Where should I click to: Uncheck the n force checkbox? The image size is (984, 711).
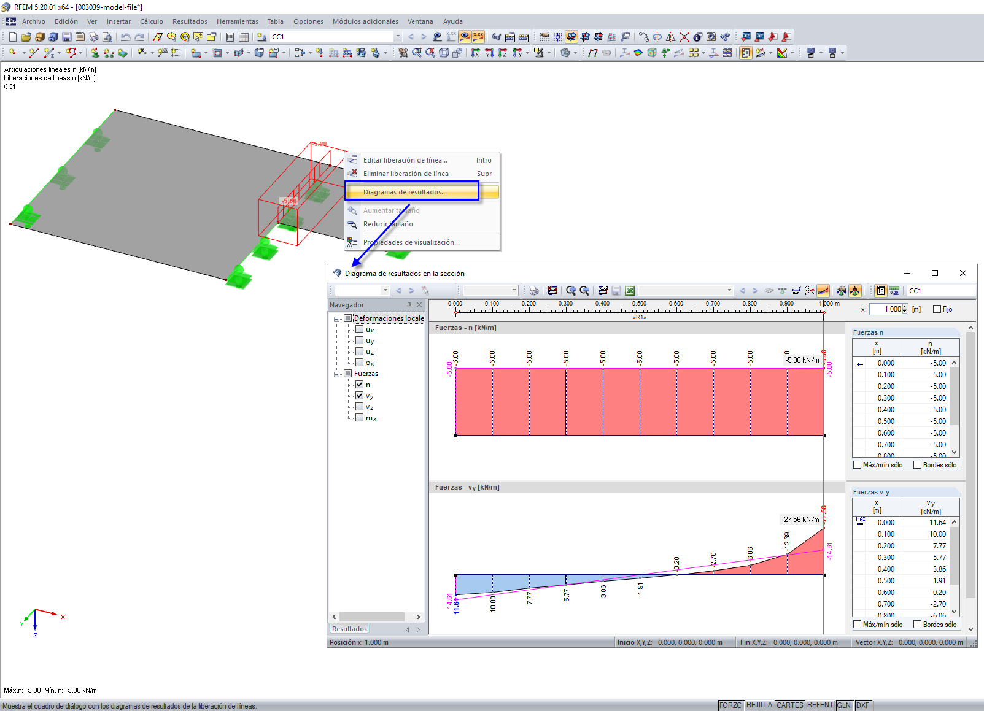(x=360, y=385)
